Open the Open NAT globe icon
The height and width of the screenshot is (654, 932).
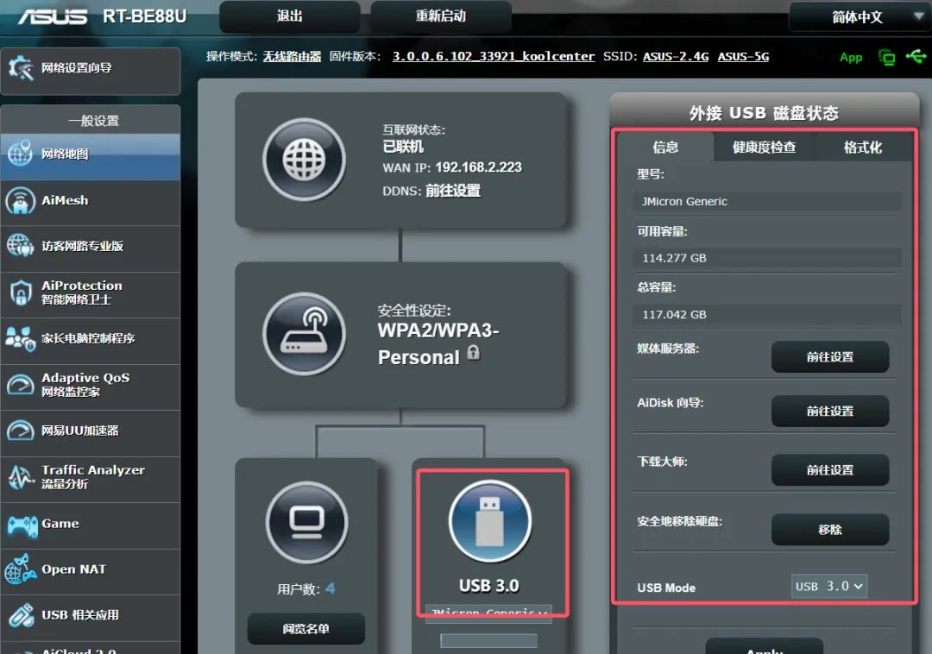coord(20,569)
